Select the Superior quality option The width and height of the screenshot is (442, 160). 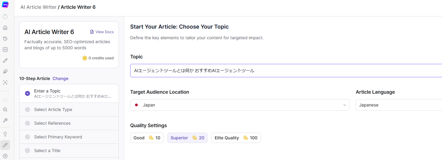point(187,138)
